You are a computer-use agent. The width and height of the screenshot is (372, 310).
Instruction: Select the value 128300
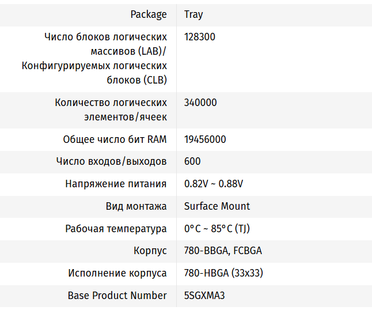[x=200, y=37]
